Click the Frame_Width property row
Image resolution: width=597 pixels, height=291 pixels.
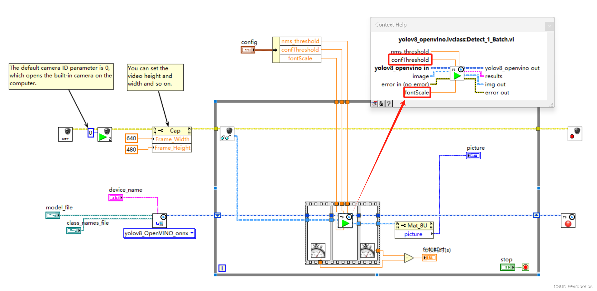(172, 139)
